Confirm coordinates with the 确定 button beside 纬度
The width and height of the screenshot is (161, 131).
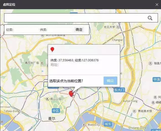79,30
